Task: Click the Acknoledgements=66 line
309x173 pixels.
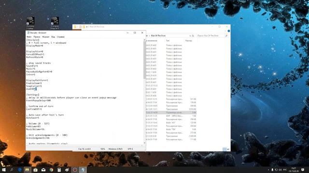Action: (x=38, y=138)
